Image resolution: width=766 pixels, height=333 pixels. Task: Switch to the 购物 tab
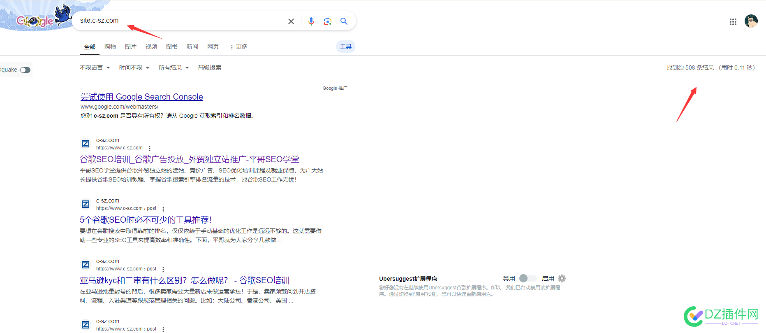click(110, 47)
